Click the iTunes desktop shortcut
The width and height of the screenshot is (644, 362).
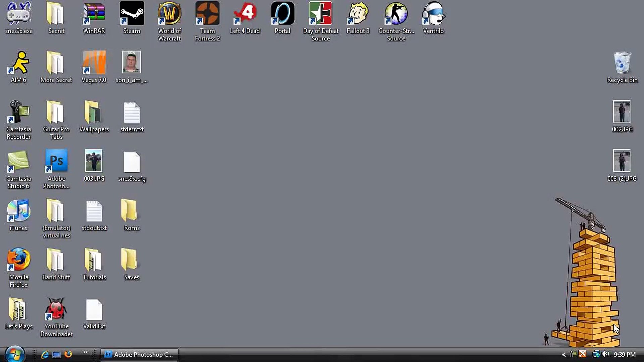(18, 210)
